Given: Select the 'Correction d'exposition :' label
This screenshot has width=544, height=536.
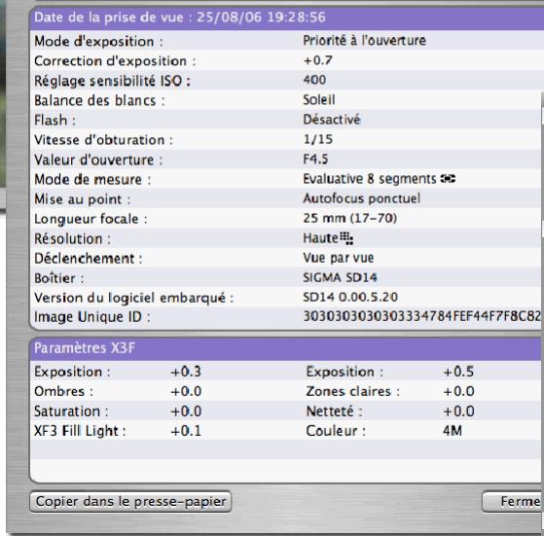Looking at the screenshot, I should (115, 61).
